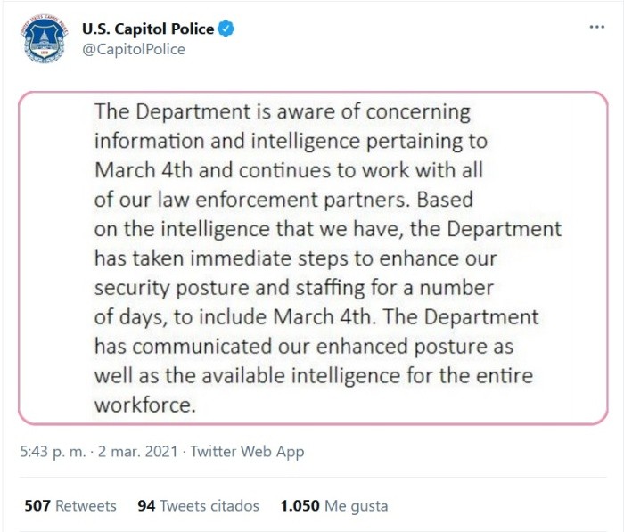This screenshot has width=624, height=532.
Task: Open the @CapitolPolice handle link
Action: click(x=134, y=49)
